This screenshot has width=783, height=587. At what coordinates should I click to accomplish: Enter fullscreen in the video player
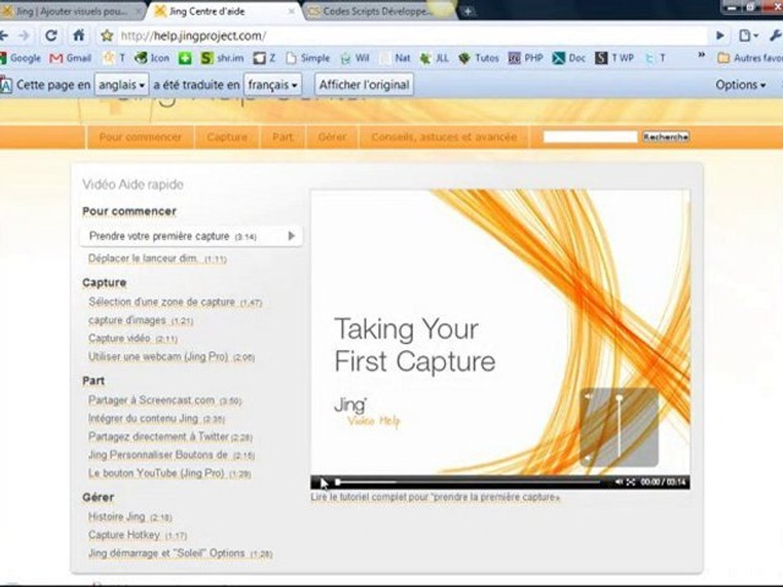pos(630,482)
